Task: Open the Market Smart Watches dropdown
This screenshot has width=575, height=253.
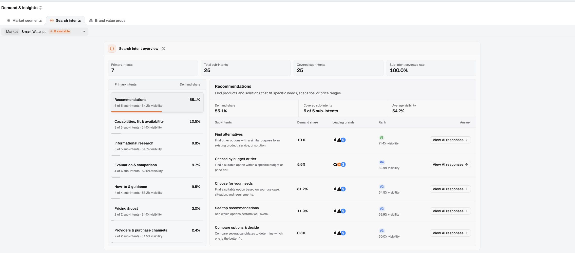Action: click(45, 32)
